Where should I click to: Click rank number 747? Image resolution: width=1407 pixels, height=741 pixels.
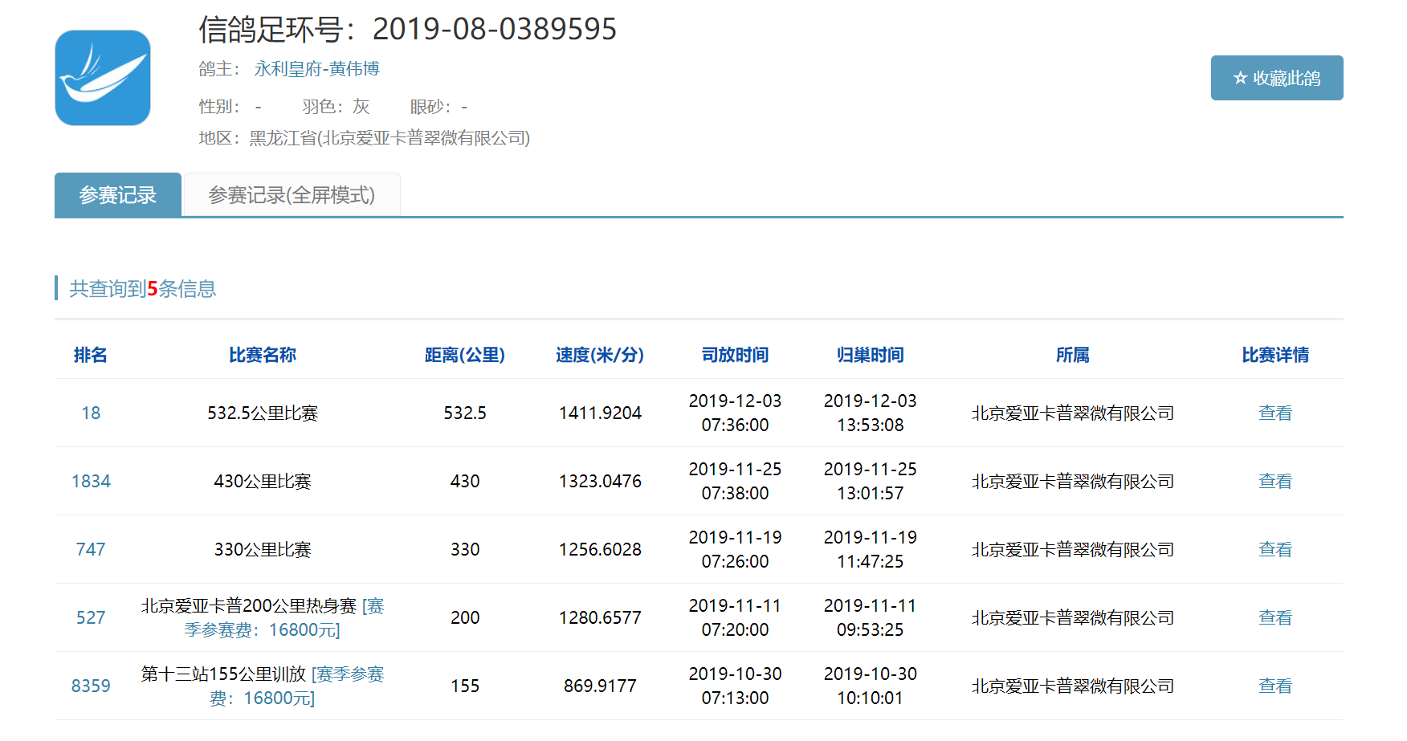tap(91, 549)
